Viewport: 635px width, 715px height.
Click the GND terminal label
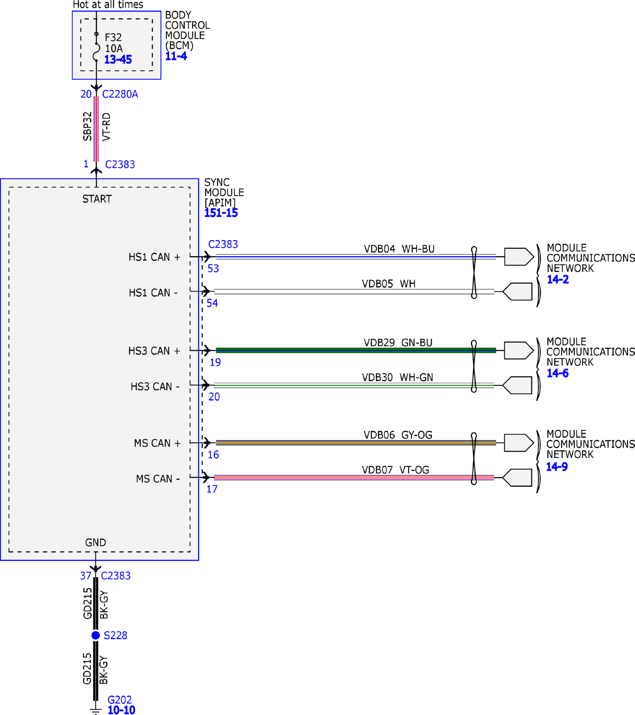(x=95, y=542)
